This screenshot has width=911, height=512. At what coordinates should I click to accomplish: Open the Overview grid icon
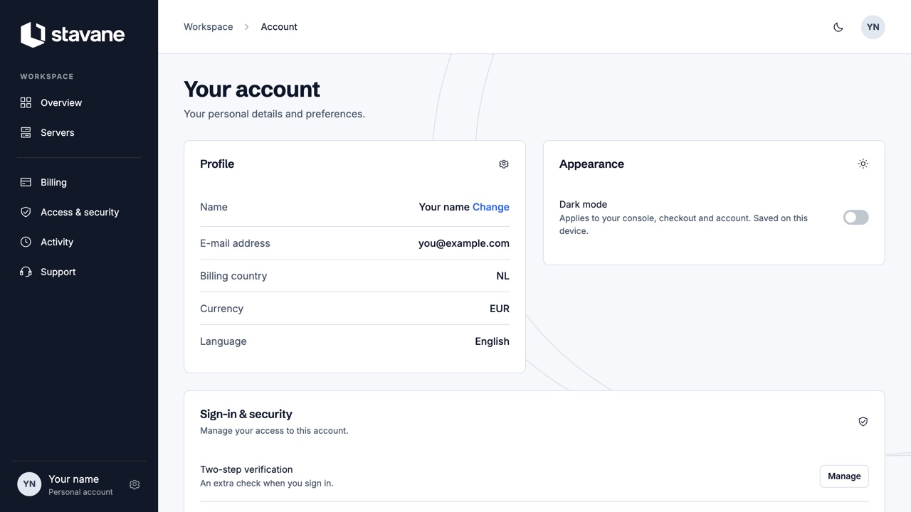coord(26,102)
